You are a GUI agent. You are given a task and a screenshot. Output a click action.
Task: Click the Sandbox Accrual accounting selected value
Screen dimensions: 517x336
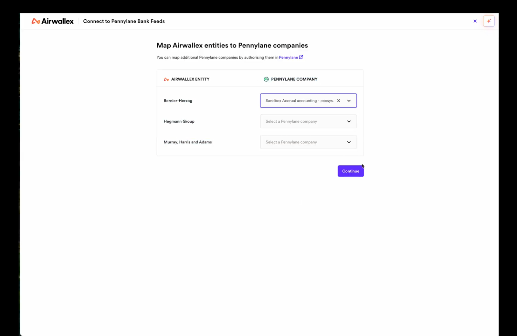tap(299, 101)
